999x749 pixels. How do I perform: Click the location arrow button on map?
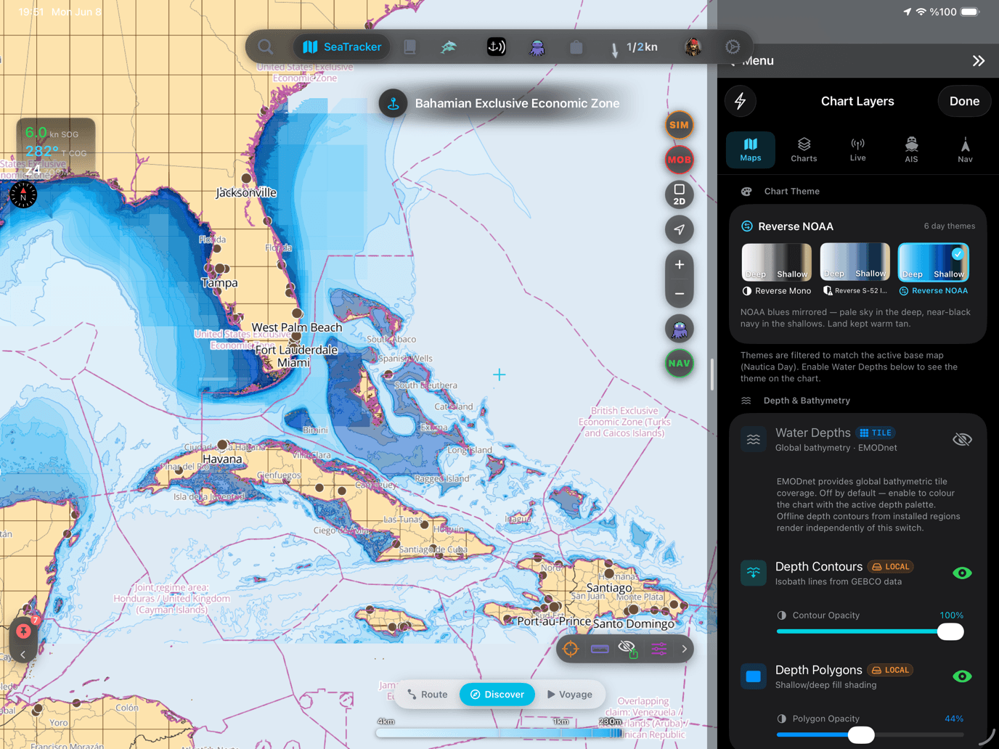pos(680,229)
